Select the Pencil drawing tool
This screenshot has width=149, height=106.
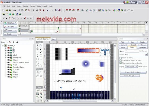tap(41, 52)
